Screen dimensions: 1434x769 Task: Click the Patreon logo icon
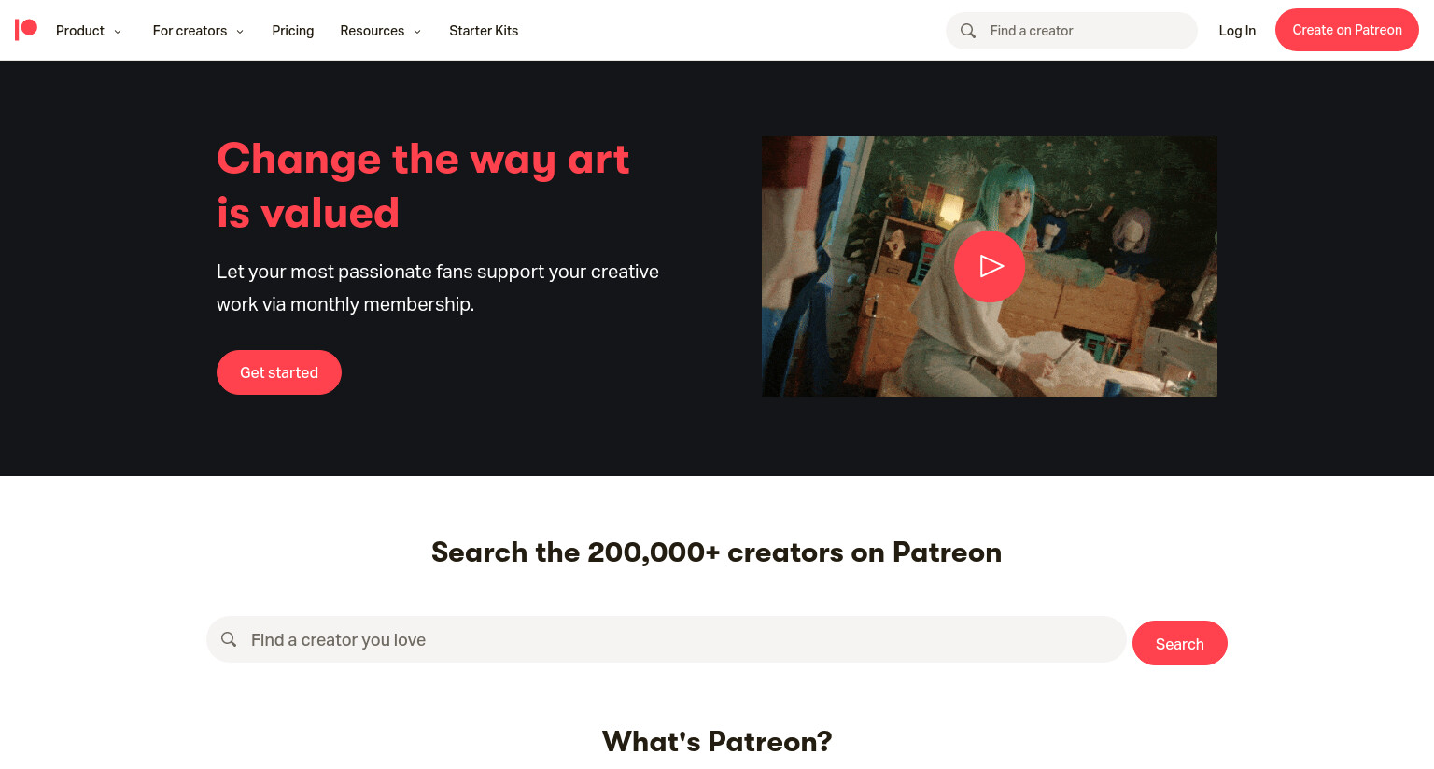point(26,30)
